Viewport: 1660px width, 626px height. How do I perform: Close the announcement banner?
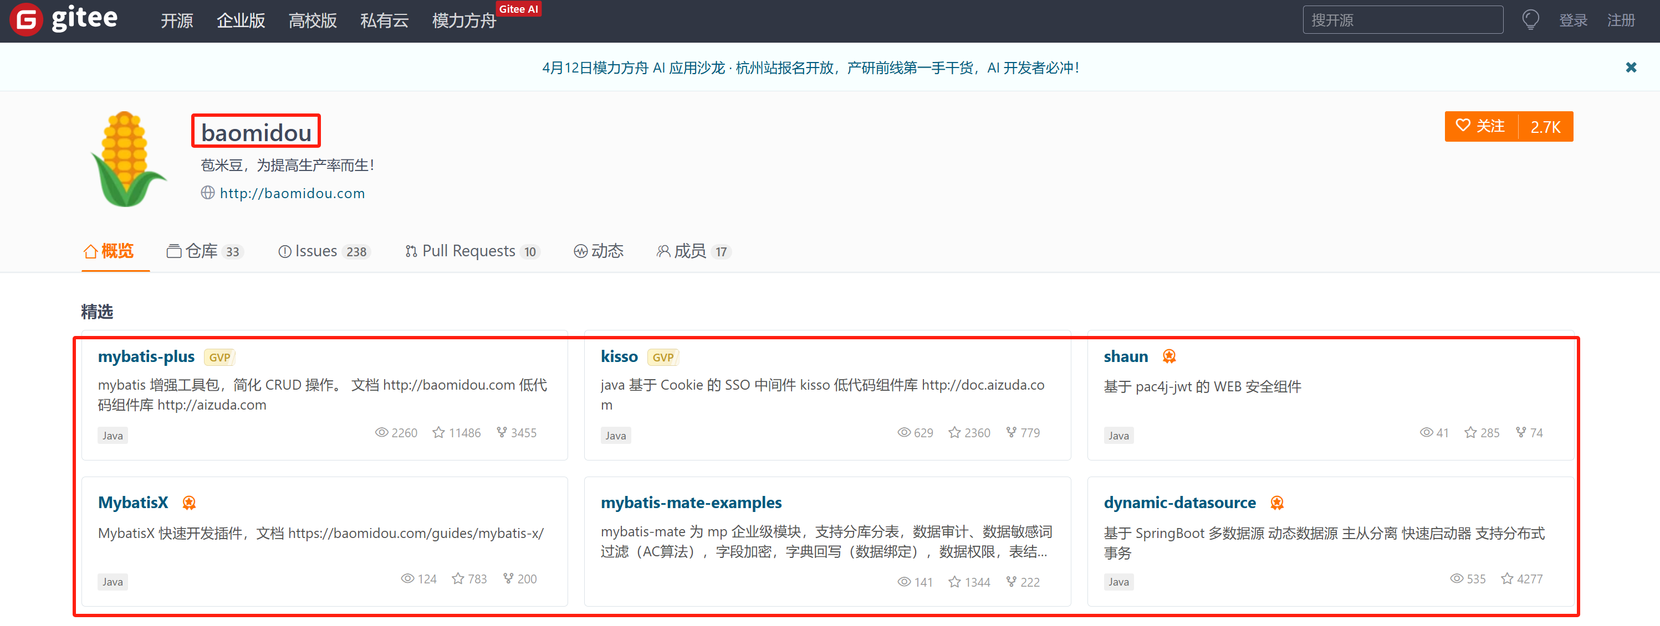(x=1631, y=68)
